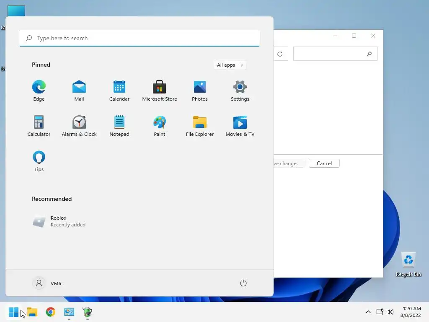The height and width of the screenshot is (322, 429).
Task: Open File Explorer pinned app
Action: pyautogui.click(x=200, y=126)
